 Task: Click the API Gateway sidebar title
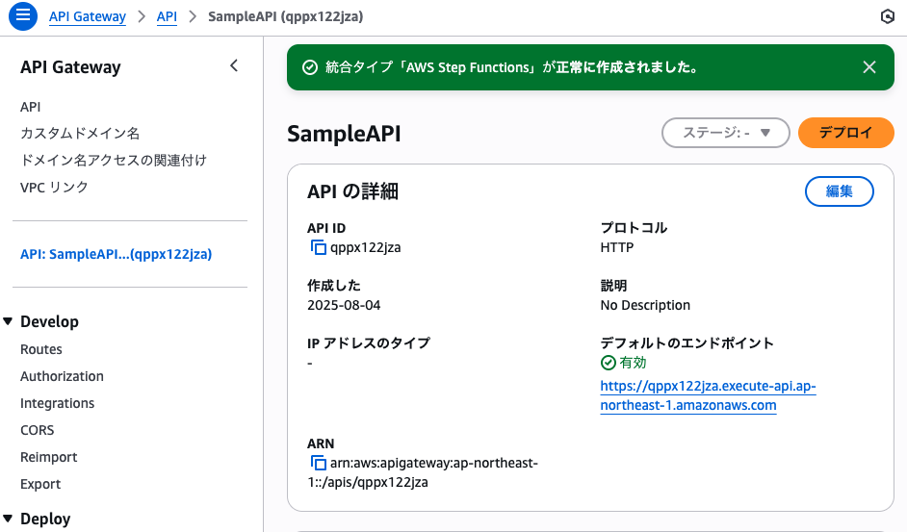[x=70, y=67]
